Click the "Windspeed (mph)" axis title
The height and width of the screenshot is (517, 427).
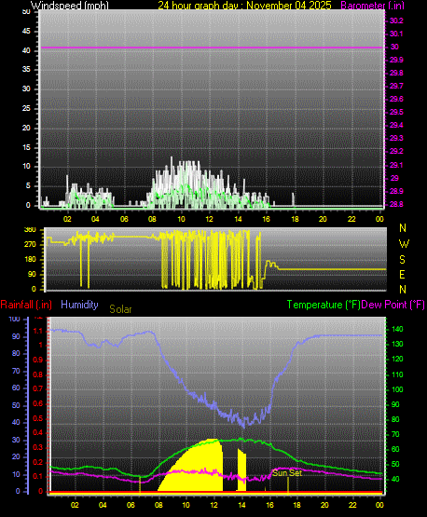click(x=70, y=6)
